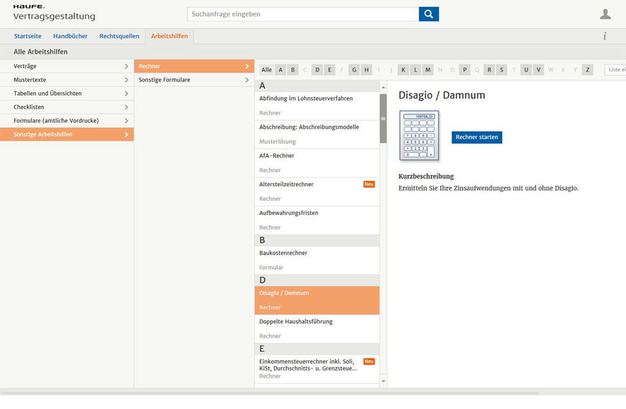The image size is (626, 409).
Task: Click the Suchanfrage eingeben search field
Action: pyautogui.click(x=303, y=14)
